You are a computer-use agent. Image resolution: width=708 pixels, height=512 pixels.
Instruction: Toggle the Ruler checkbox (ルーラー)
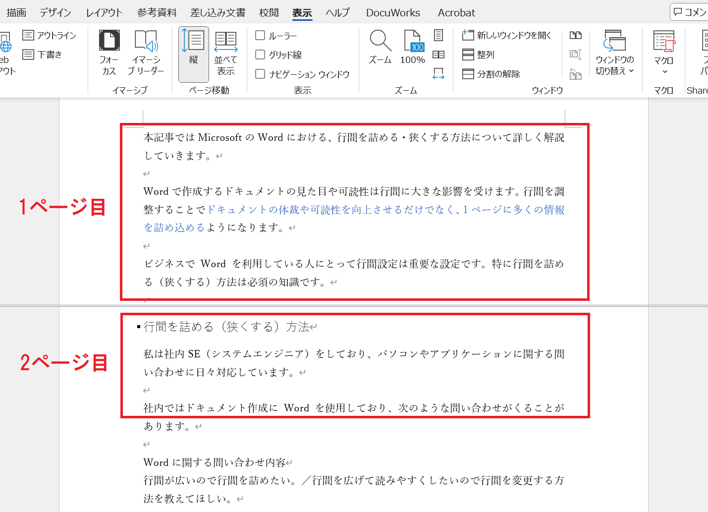[260, 35]
